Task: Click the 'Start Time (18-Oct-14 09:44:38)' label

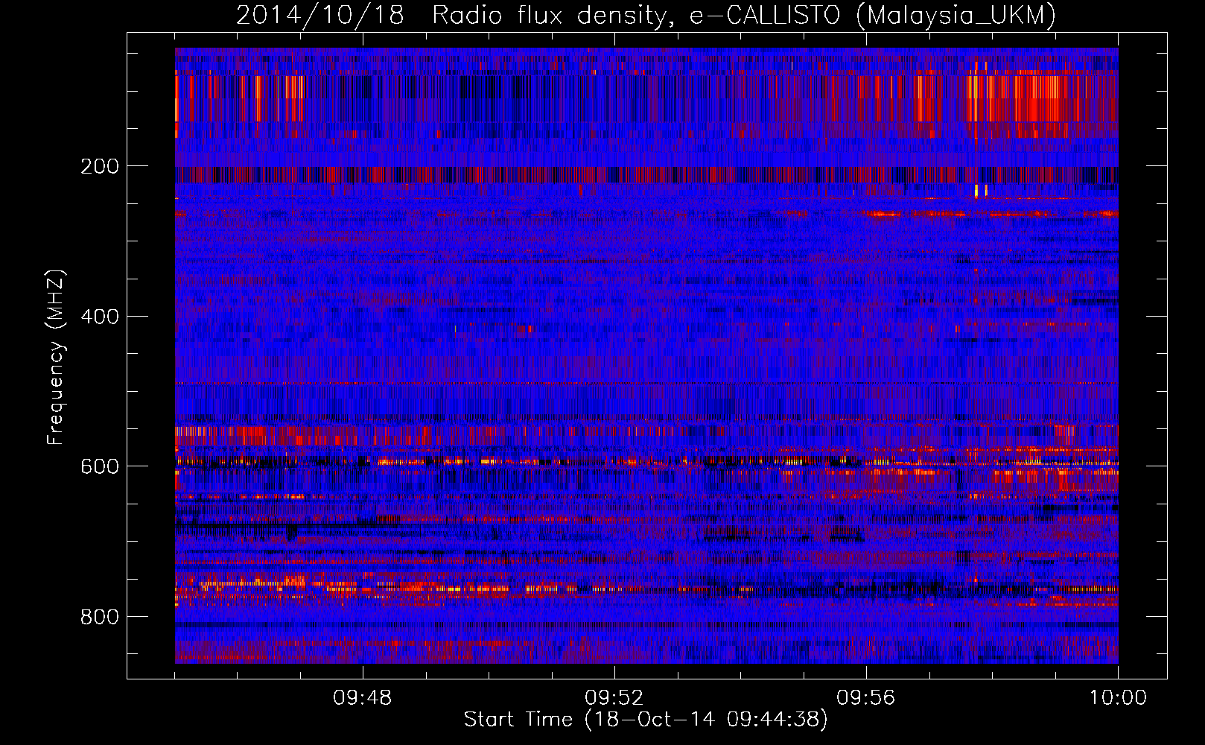Action: coord(646,720)
